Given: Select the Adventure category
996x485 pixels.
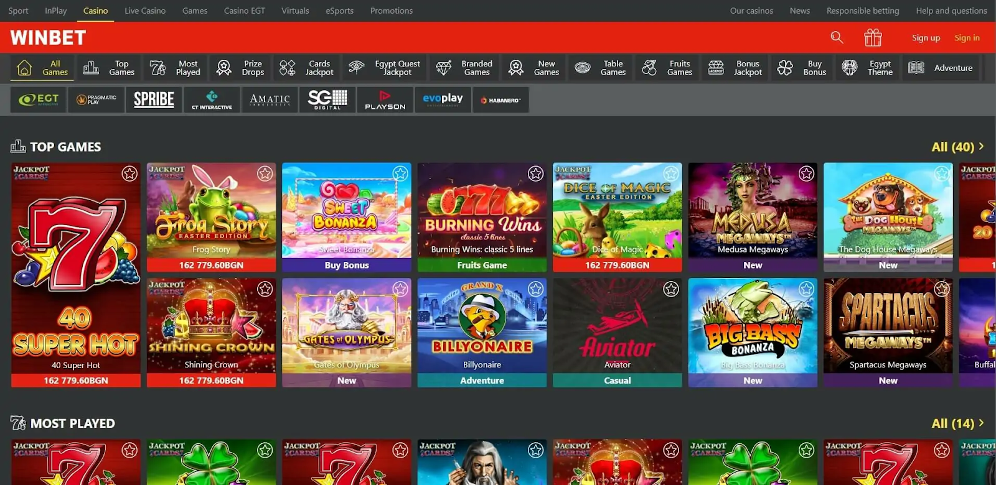Looking at the screenshot, I should [x=941, y=68].
